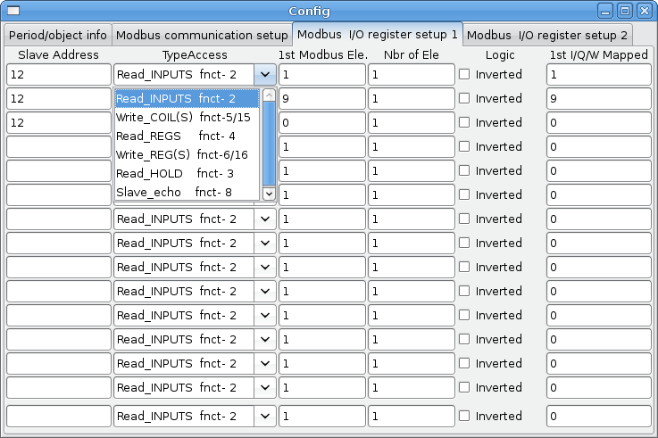Click the first row Slave Address field

click(x=58, y=74)
